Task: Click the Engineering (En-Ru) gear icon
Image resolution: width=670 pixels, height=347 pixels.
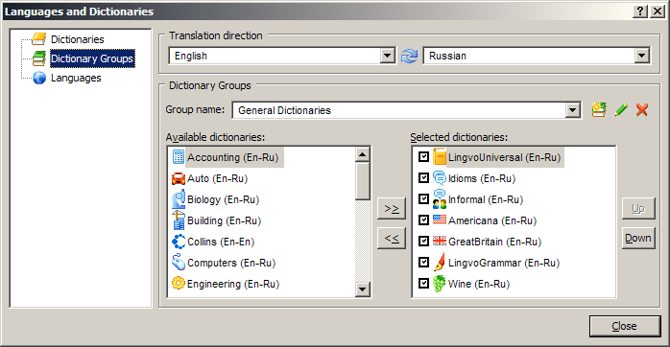Action: pos(179,284)
